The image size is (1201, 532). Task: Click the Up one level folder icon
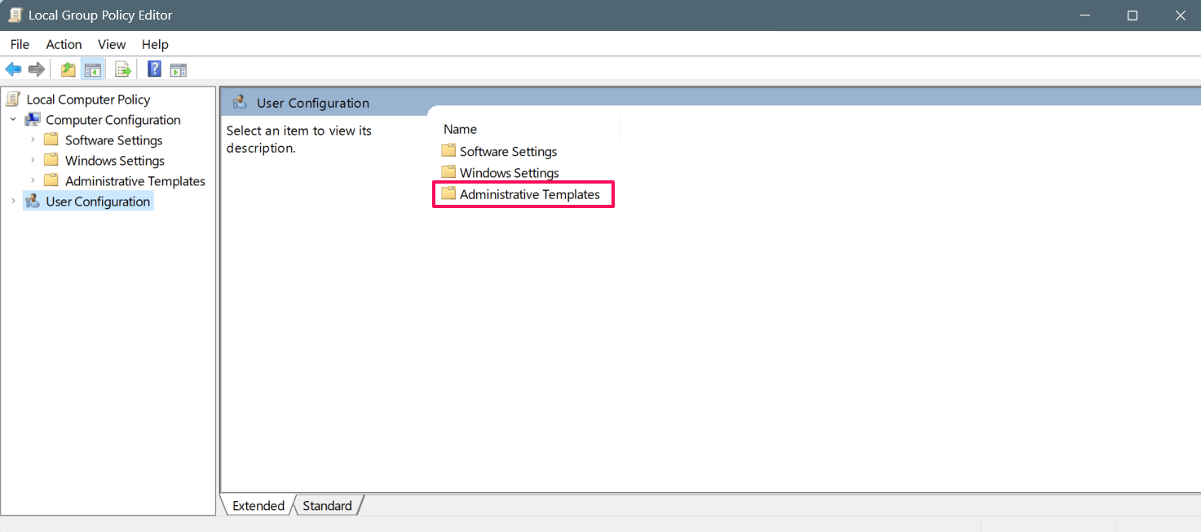tap(68, 69)
